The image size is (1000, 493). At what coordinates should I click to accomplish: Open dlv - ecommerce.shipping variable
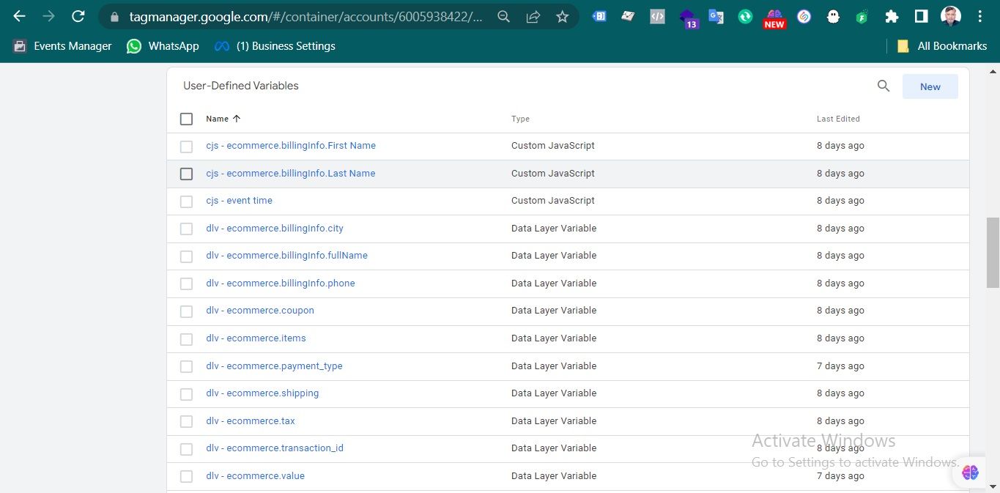[x=262, y=393]
